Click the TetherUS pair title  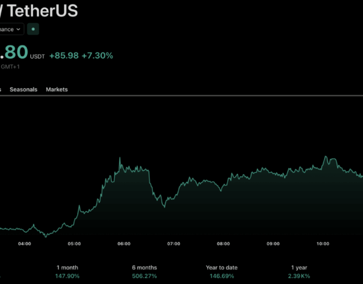(x=43, y=11)
